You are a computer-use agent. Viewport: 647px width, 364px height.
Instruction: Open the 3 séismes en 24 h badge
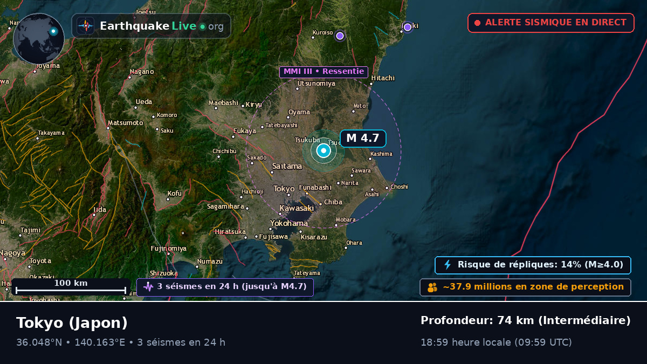tap(225, 287)
